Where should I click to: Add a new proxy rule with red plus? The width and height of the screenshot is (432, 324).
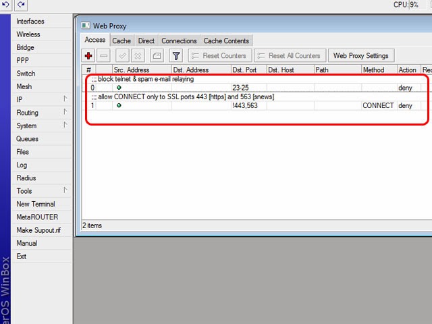point(88,56)
